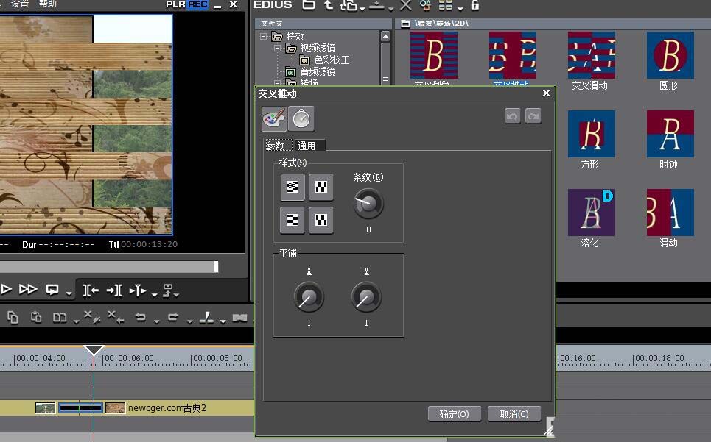Click the 取消(C) button
Screen dimensions: 711x442
(514, 414)
